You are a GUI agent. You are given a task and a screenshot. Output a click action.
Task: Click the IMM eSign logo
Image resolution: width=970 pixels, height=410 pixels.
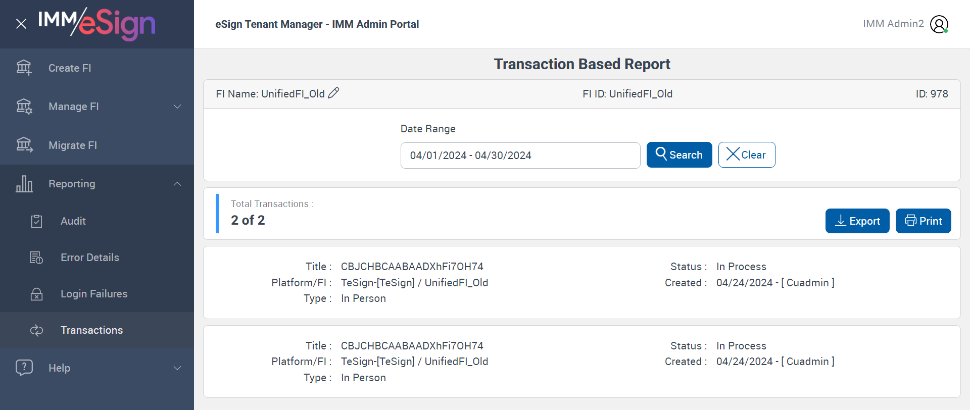click(x=97, y=24)
